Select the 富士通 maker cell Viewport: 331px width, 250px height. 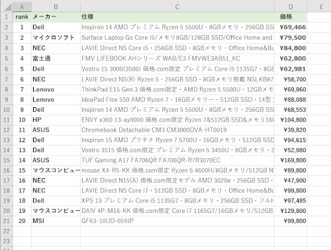56,59
